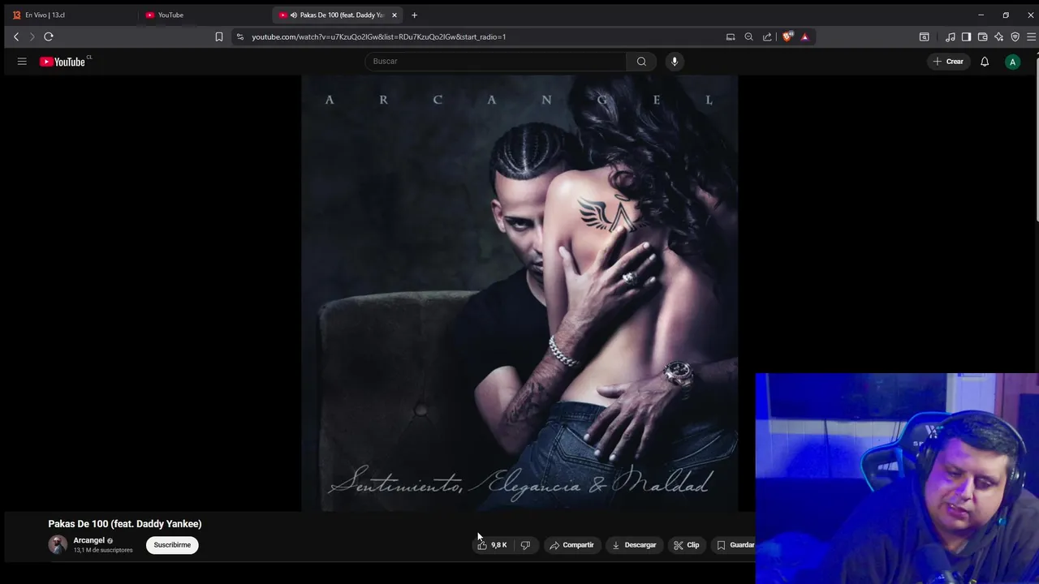Viewport: 1039px width, 584px height.
Task: Click the zoom-out magnifier in address bar
Action: [748, 36]
